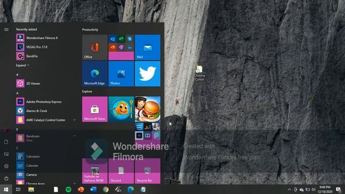Click the Excel icon in Office apps tile
Screen dimensions: 345x194
click(x=121, y=39)
